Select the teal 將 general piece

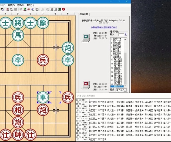pyautogui.click(x=18, y=23)
